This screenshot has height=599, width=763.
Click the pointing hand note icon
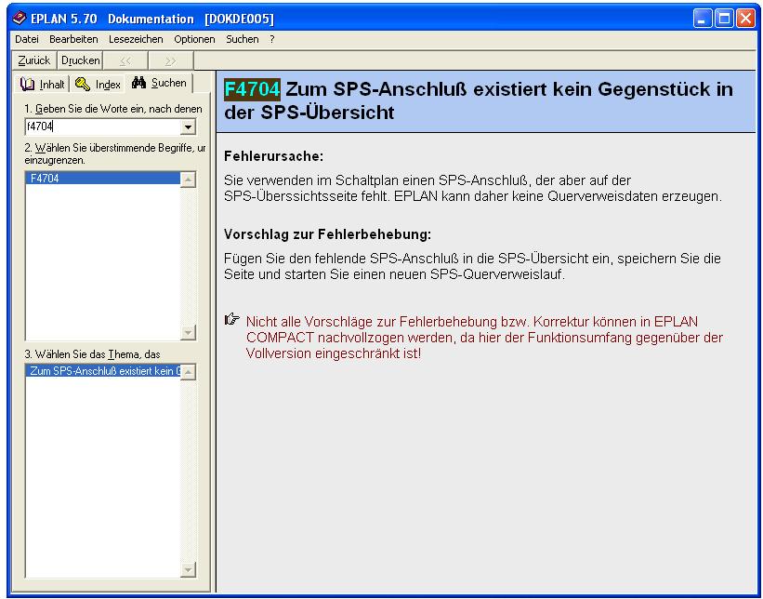[232, 319]
